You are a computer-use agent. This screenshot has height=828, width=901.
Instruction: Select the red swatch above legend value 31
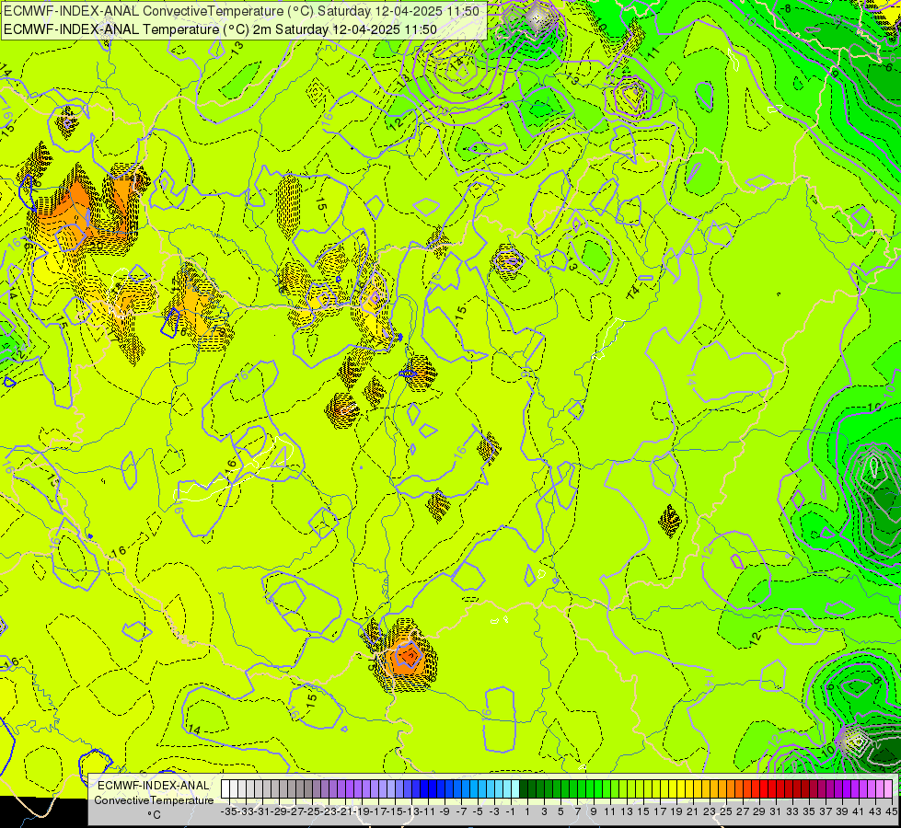772,789
